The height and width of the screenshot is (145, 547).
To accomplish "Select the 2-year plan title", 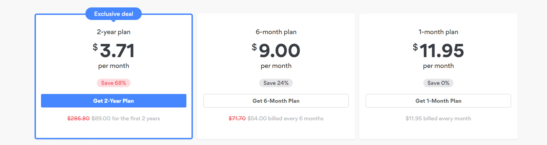I will pyautogui.click(x=114, y=32).
